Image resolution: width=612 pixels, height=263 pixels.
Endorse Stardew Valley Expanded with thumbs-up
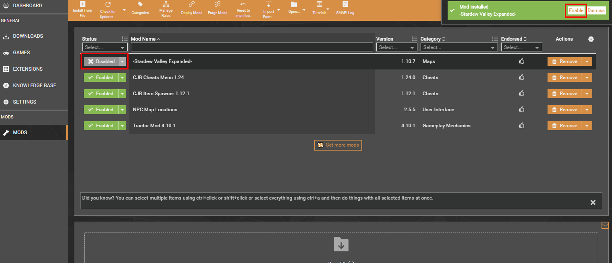pyautogui.click(x=522, y=61)
